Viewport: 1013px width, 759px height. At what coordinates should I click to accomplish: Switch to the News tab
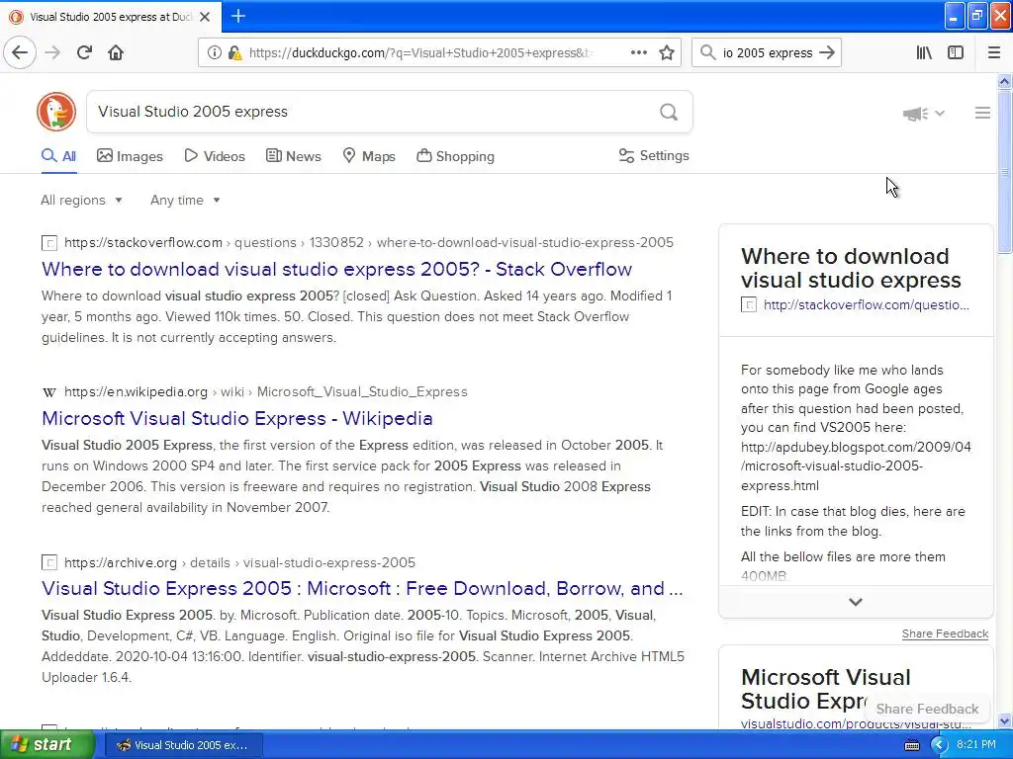[293, 156]
